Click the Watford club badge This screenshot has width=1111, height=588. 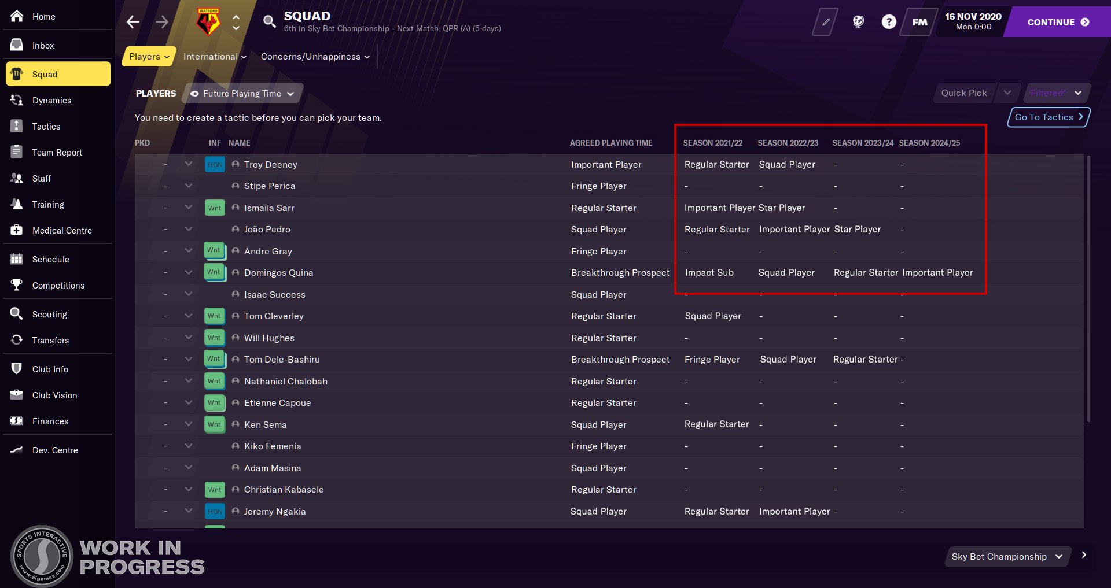[x=208, y=21]
